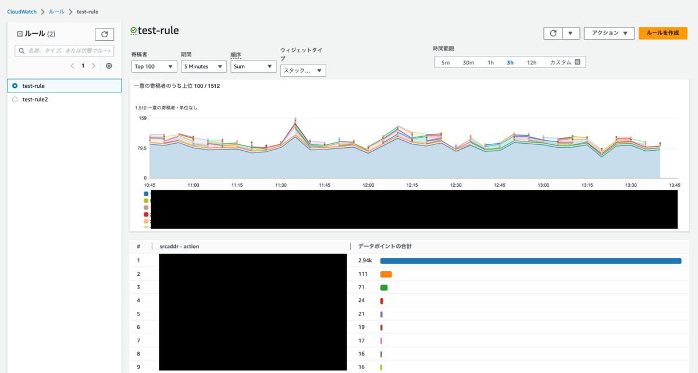
Task: Click the value 24 in row 4
Action: coord(362,301)
